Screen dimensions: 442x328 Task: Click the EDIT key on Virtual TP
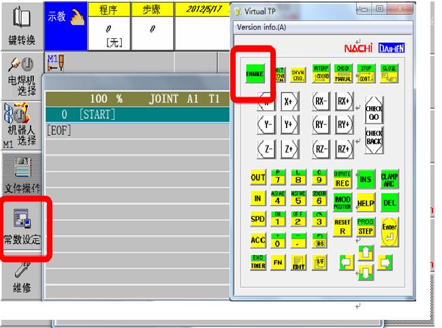coord(297,263)
